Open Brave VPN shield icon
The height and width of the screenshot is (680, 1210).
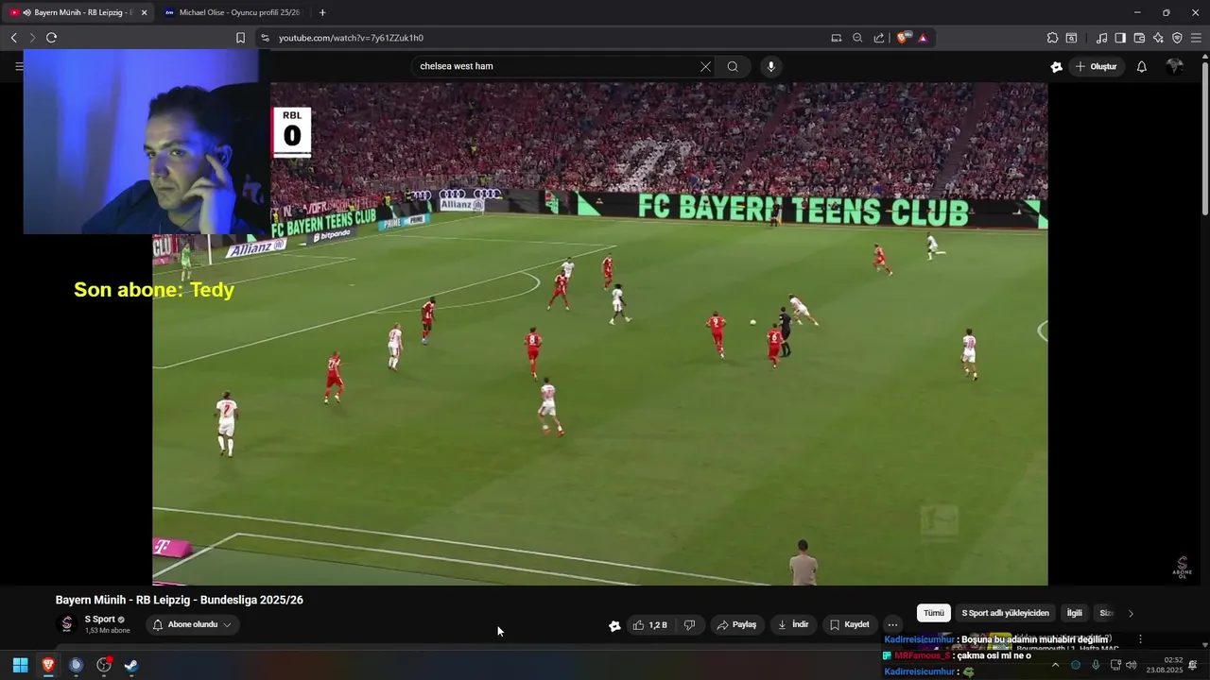point(1177,38)
